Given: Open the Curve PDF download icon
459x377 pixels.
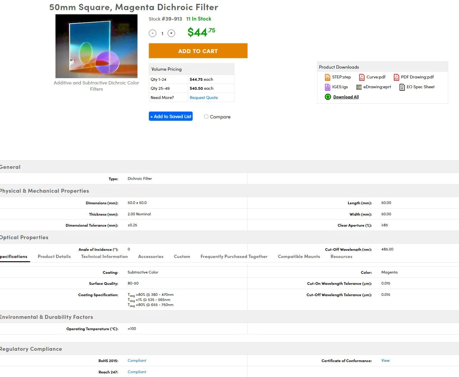Looking at the screenshot, I should coord(362,77).
